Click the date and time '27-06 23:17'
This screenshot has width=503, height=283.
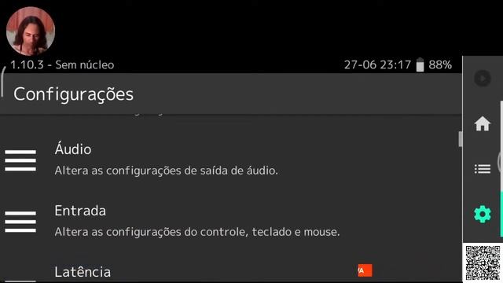[377, 64]
